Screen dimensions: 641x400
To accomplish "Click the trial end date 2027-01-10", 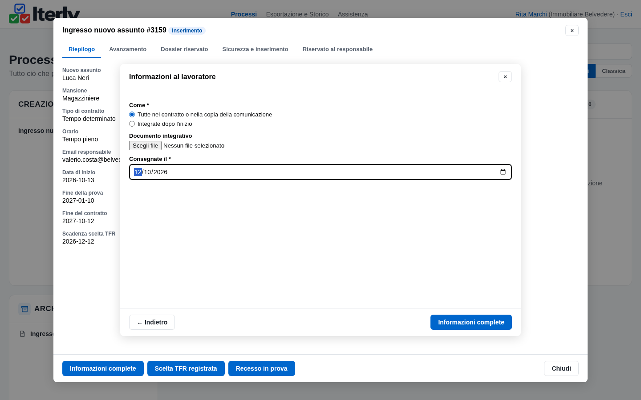I will (x=78, y=200).
